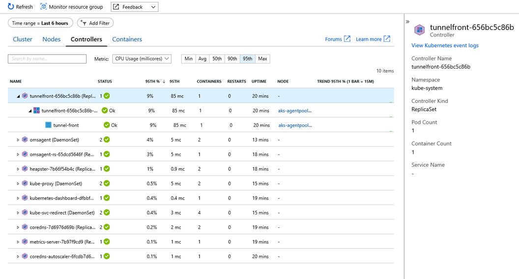Collapse the tunnelfront-656bc5c86b pod row
519x279 pixels.
coord(30,111)
